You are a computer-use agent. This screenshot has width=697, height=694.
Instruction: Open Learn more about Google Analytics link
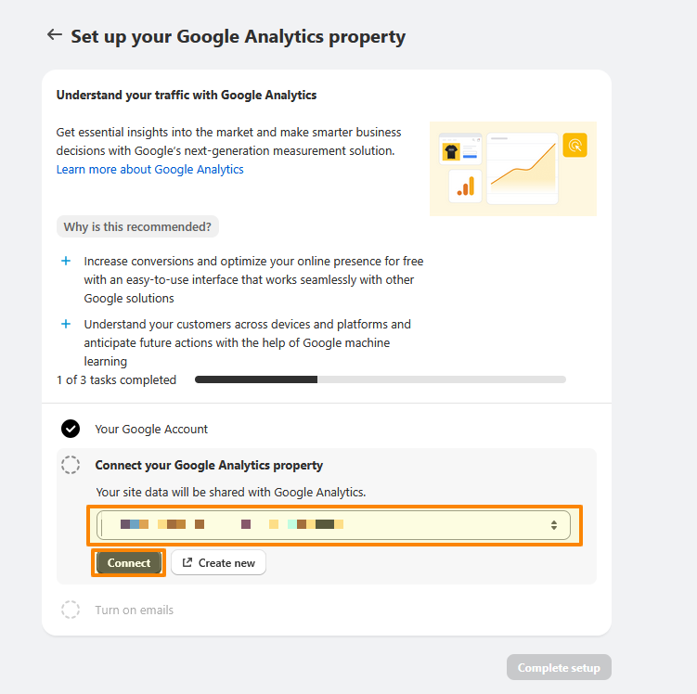click(x=149, y=170)
